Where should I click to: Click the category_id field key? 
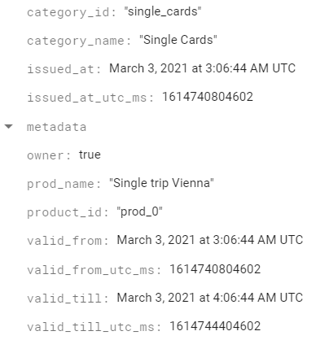tap(72, 12)
